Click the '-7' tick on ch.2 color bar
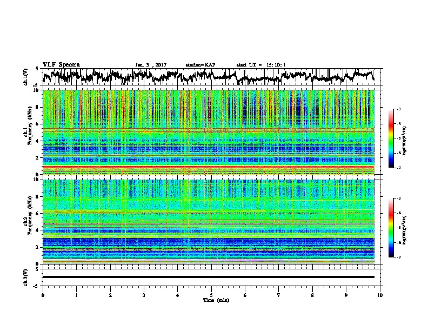Screen dimensions: 428x331 click(x=398, y=257)
